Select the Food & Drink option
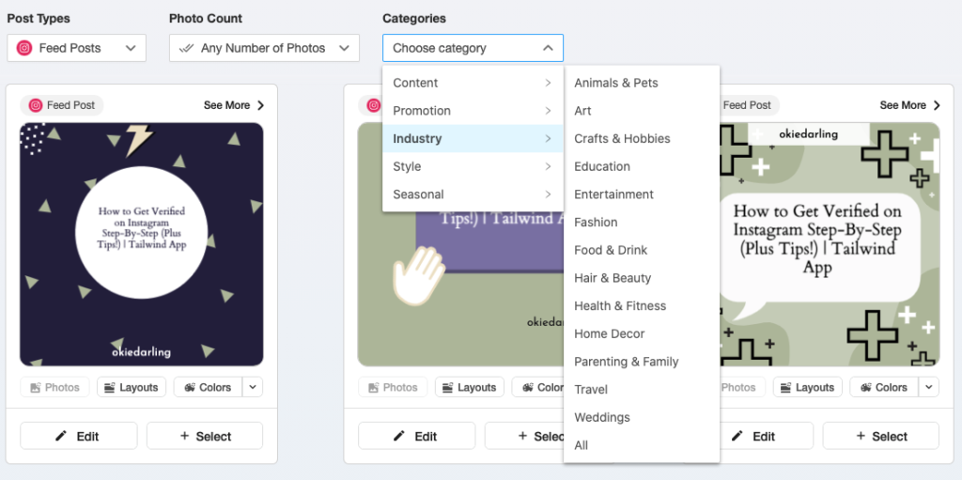This screenshot has width=962, height=480. point(611,250)
